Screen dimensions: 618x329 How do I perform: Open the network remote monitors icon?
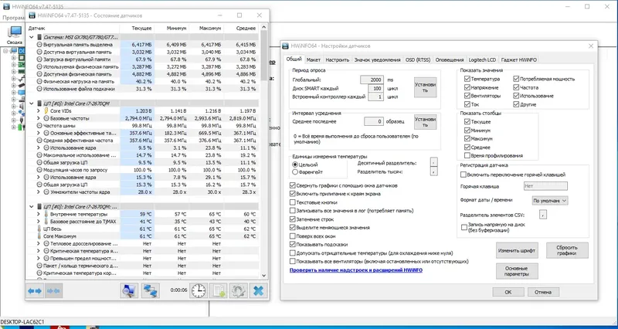[151, 291]
